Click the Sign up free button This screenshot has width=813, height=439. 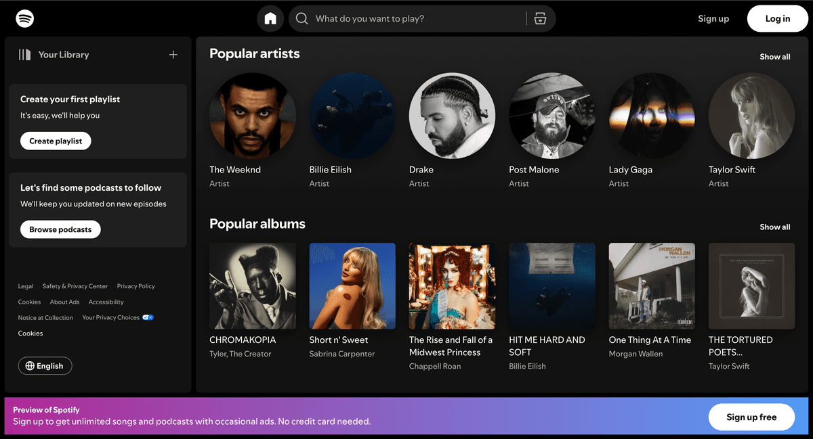point(752,417)
